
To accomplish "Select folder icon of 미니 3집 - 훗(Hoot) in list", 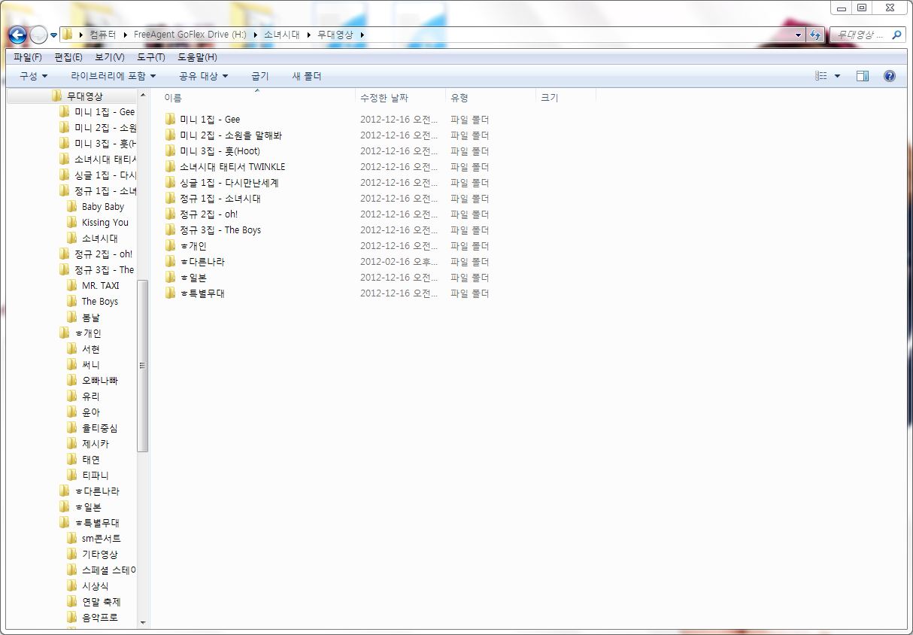I will [x=171, y=150].
